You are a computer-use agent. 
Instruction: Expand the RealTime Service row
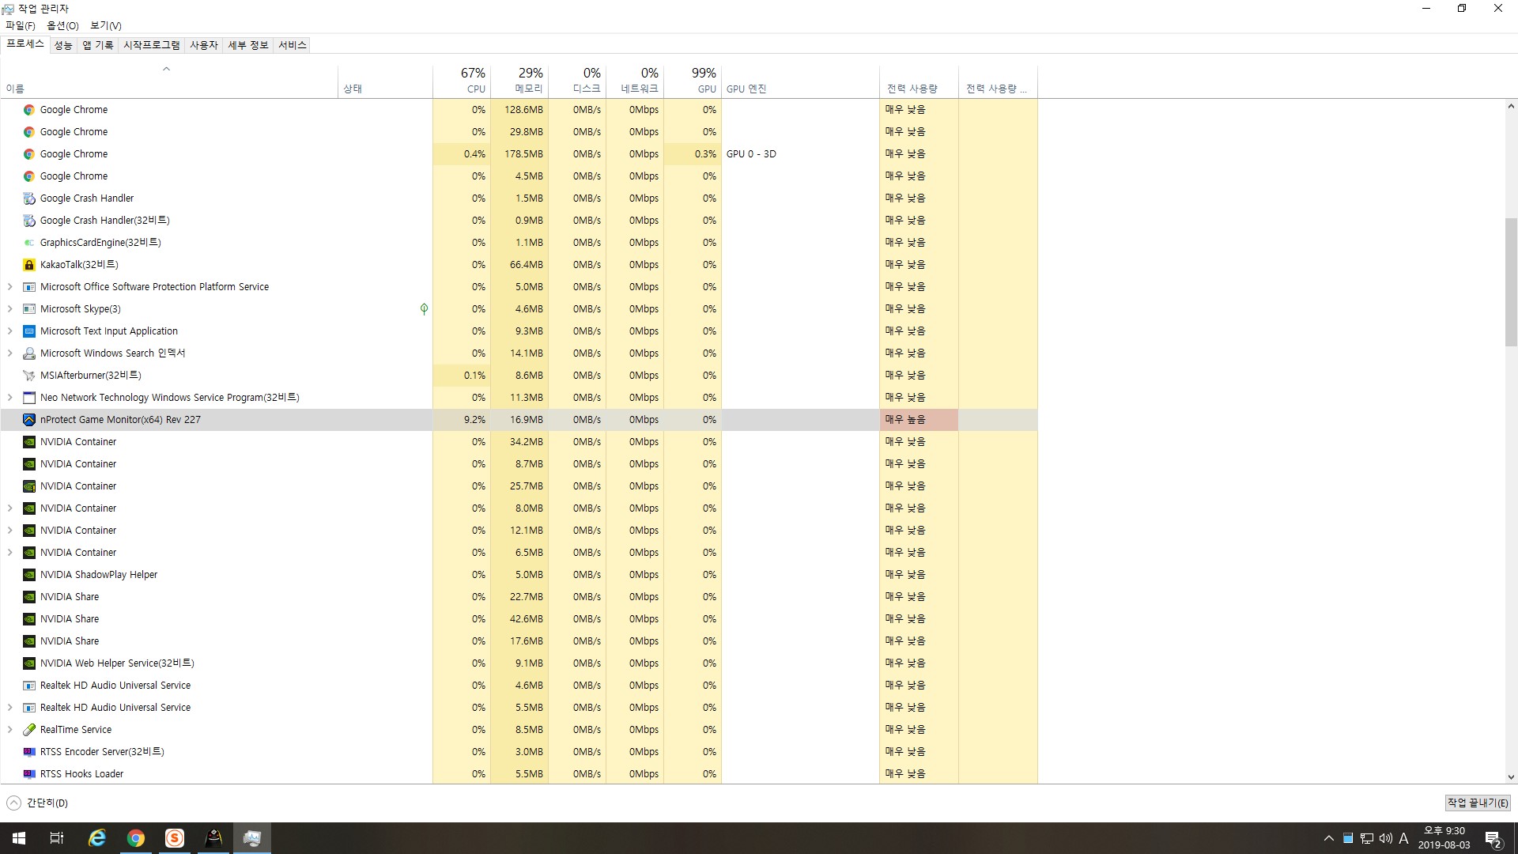tap(9, 730)
